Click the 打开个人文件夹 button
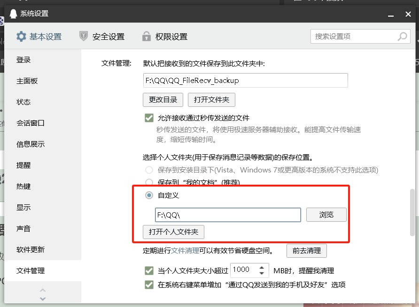419x307 pixels. [173, 232]
